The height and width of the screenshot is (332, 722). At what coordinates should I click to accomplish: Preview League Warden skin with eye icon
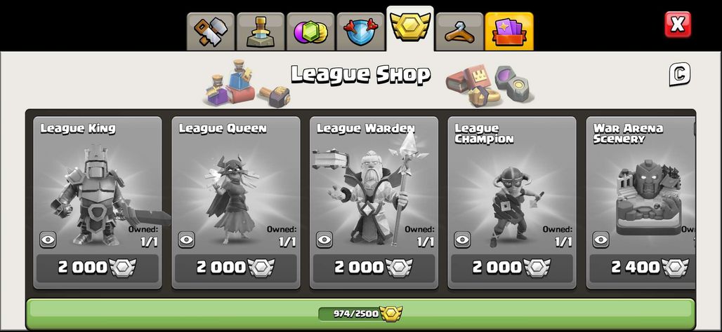(324, 240)
